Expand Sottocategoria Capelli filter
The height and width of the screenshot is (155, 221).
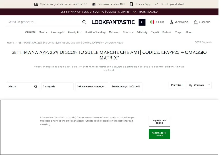click(126, 86)
